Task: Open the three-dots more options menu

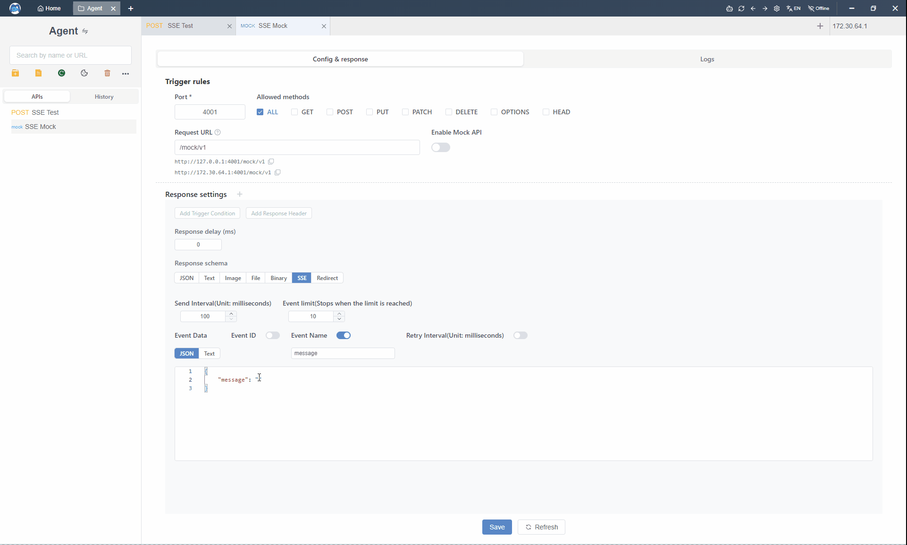Action: pyautogui.click(x=126, y=73)
